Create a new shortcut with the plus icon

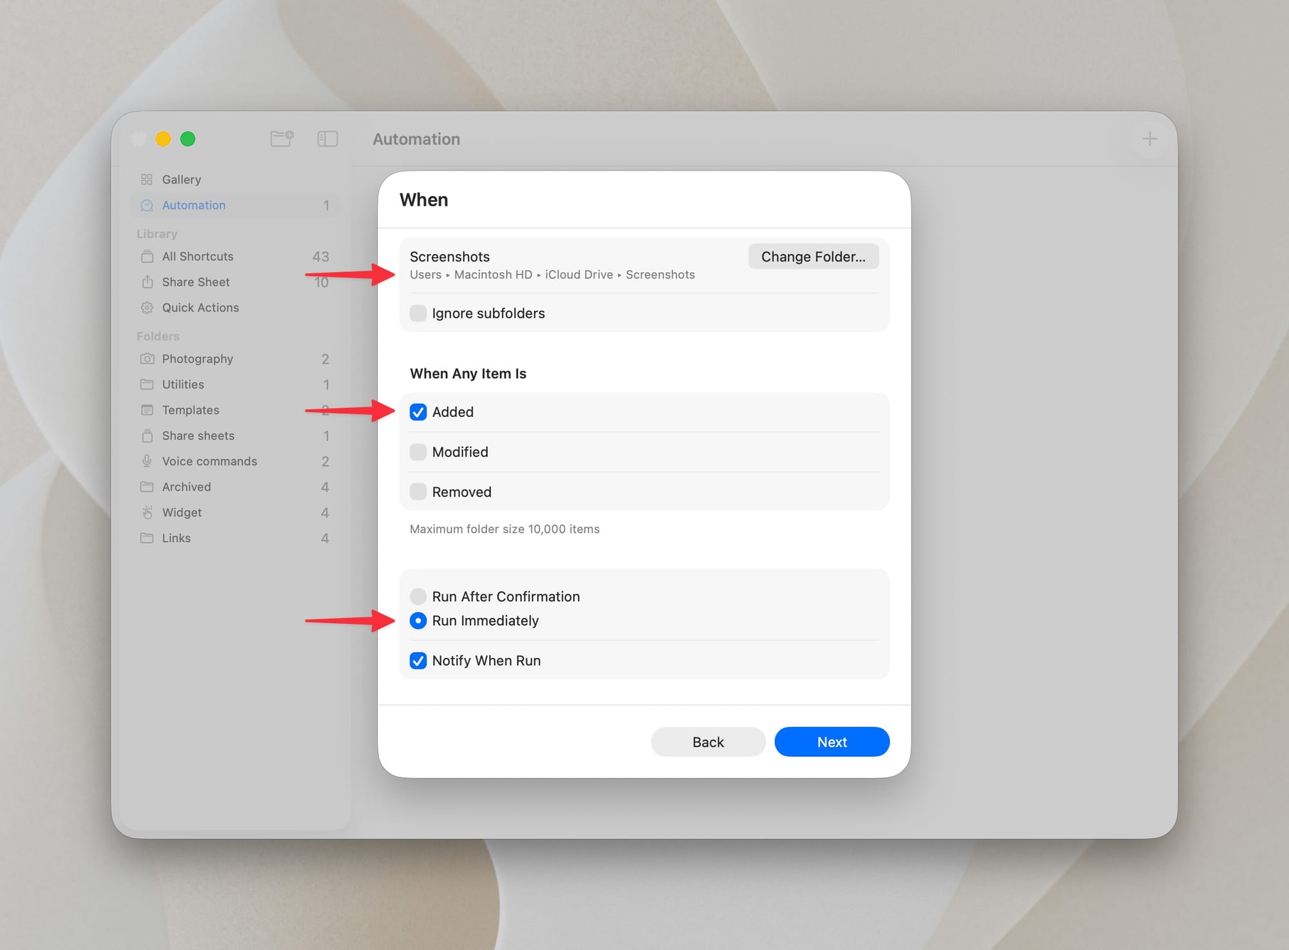[x=1150, y=139]
